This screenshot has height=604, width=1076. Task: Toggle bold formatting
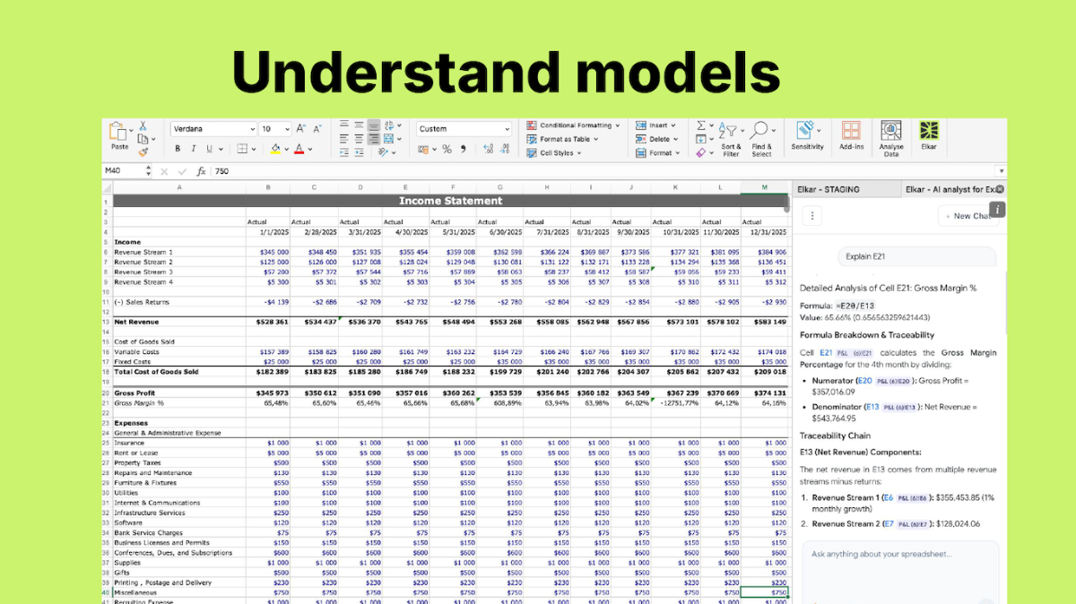(178, 150)
